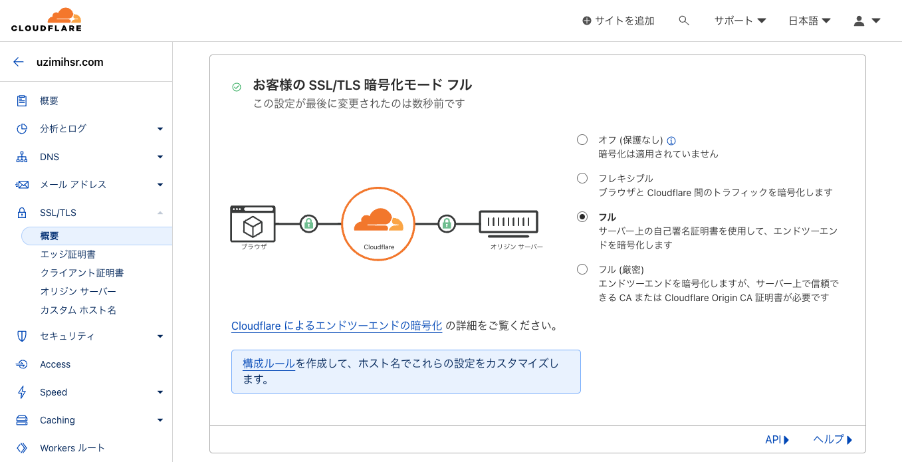Viewport: 902px width, 462px height.
Task: Click the ヘルプ link
Action: click(x=832, y=439)
